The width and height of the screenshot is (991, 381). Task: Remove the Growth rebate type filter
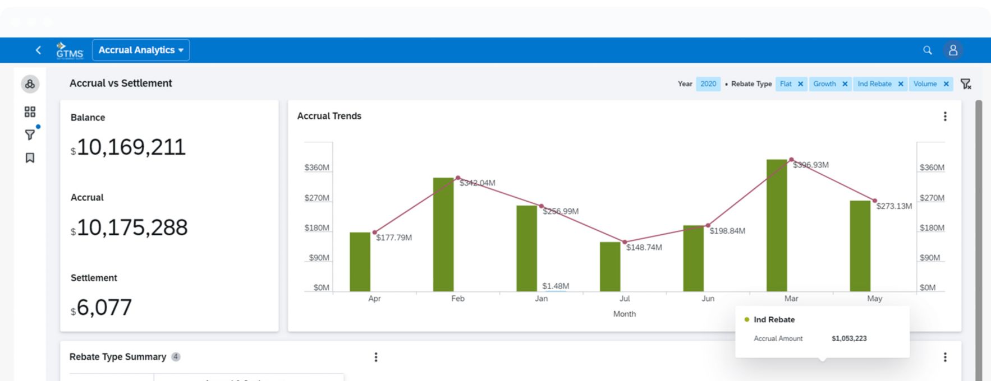pos(845,84)
